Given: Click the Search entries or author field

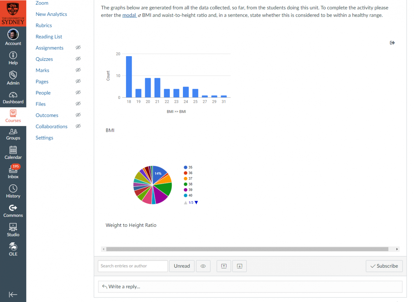Looking at the screenshot, I should point(133,266).
